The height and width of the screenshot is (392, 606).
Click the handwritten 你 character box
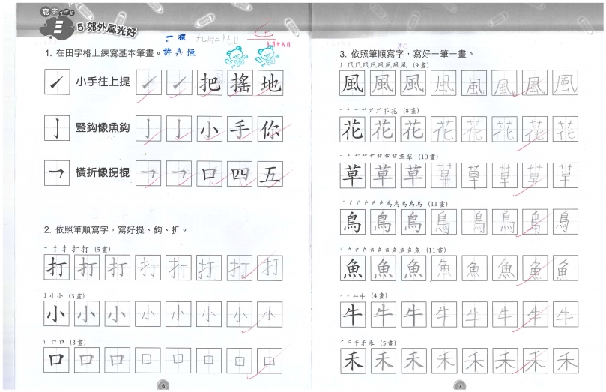coord(269,129)
